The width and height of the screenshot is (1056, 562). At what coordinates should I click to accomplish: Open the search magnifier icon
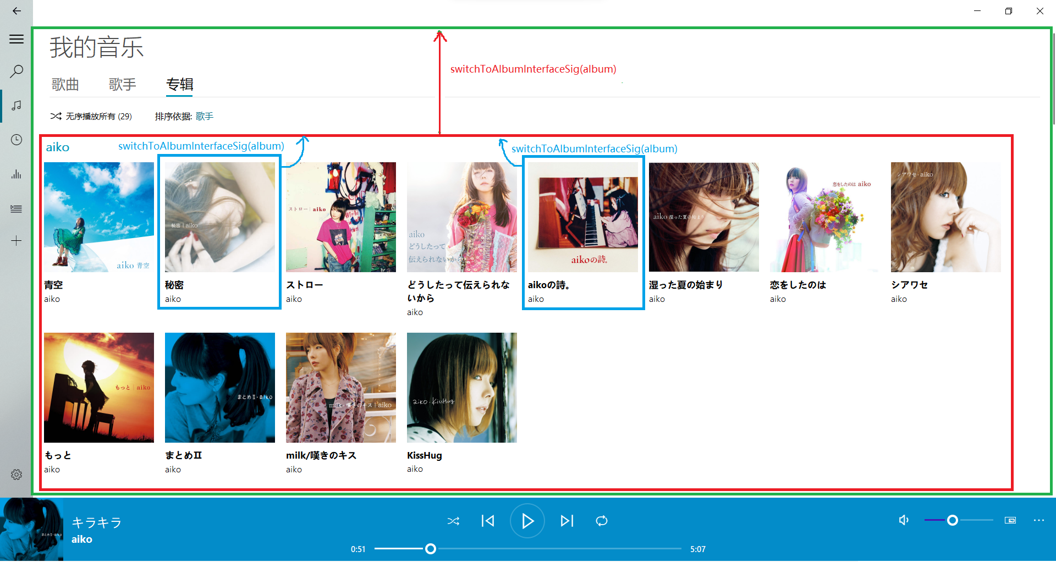[16, 71]
